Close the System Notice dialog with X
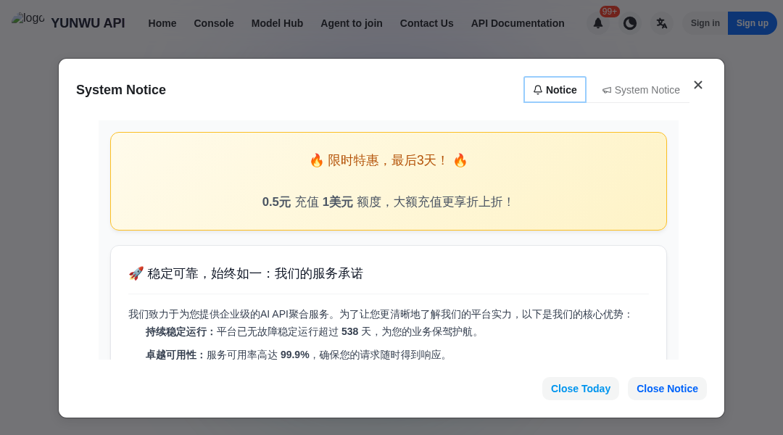 698,85
